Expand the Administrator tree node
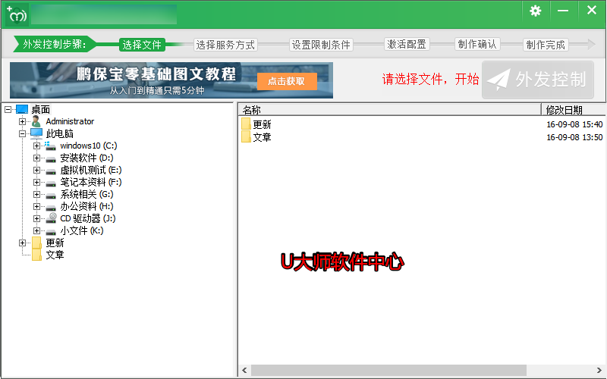Viewport: 607px width, 379px height. (22, 121)
